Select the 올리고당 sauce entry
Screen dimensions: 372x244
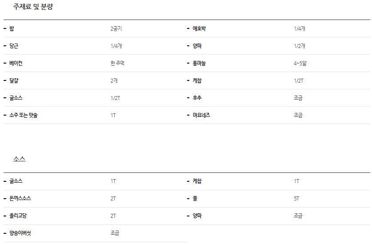pos(18,216)
